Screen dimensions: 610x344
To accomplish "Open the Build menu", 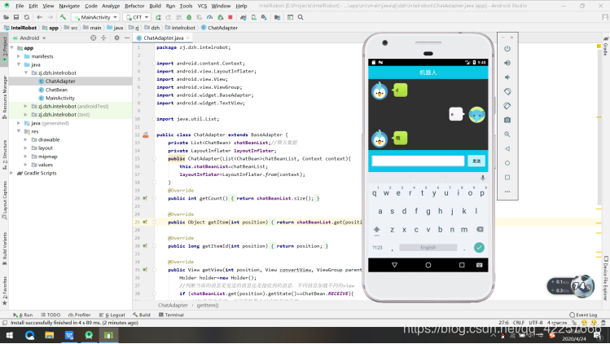I will click(x=155, y=6).
